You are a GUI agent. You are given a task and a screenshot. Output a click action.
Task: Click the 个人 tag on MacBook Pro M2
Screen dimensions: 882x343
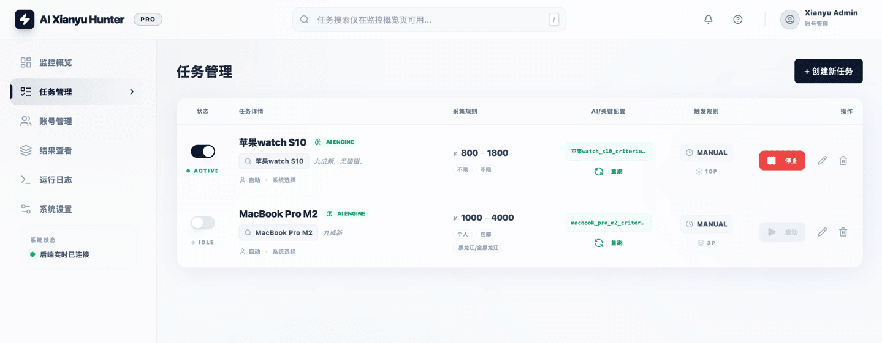(x=462, y=234)
